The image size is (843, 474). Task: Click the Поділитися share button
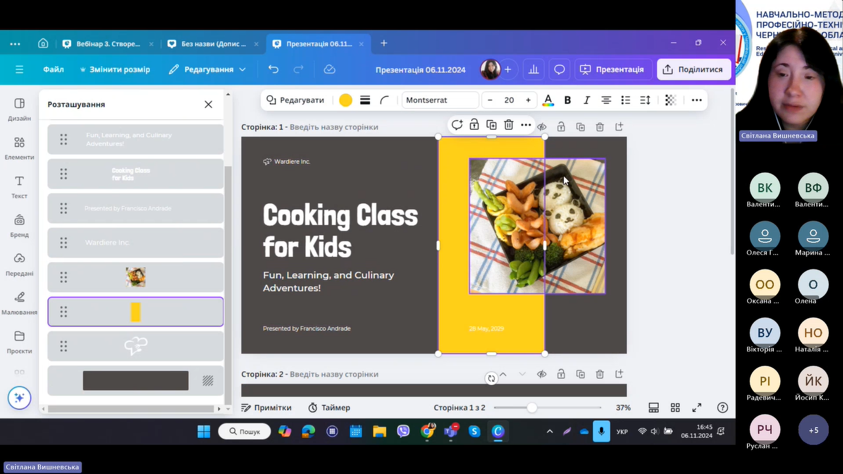tap(694, 69)
